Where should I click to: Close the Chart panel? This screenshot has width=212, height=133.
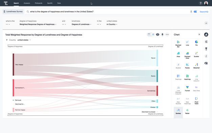point(199,34)
